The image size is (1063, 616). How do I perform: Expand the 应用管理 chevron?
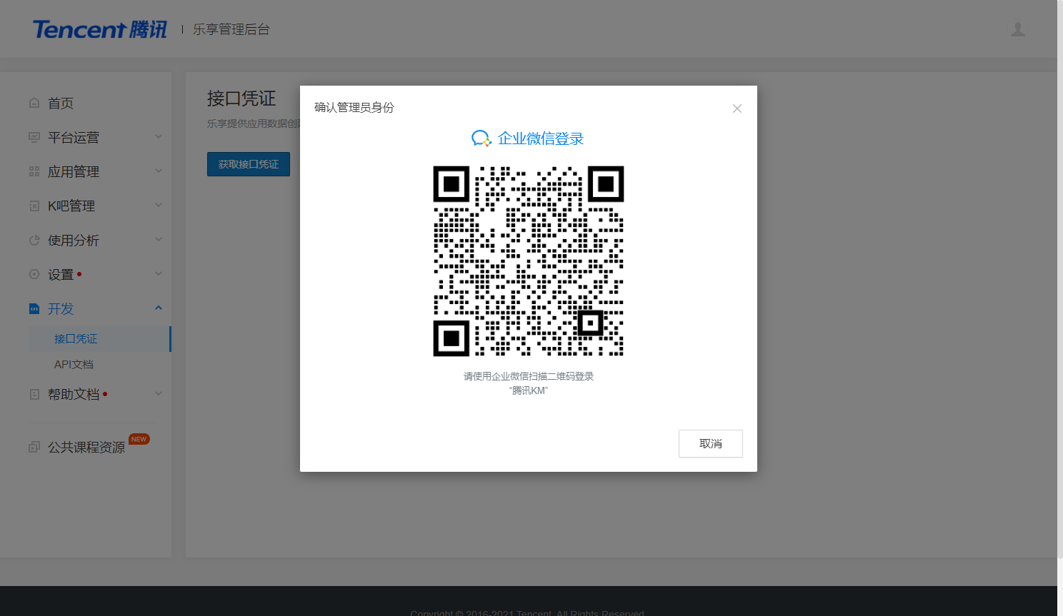click(159, 171)
